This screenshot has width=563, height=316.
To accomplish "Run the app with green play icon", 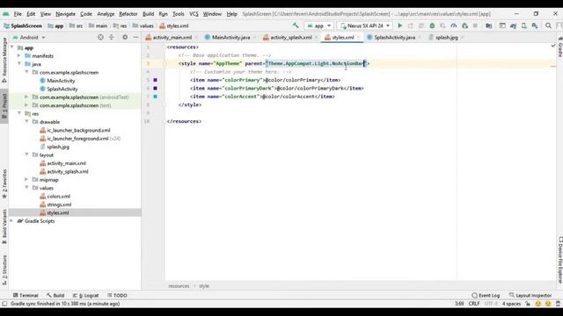I will 400,25.
